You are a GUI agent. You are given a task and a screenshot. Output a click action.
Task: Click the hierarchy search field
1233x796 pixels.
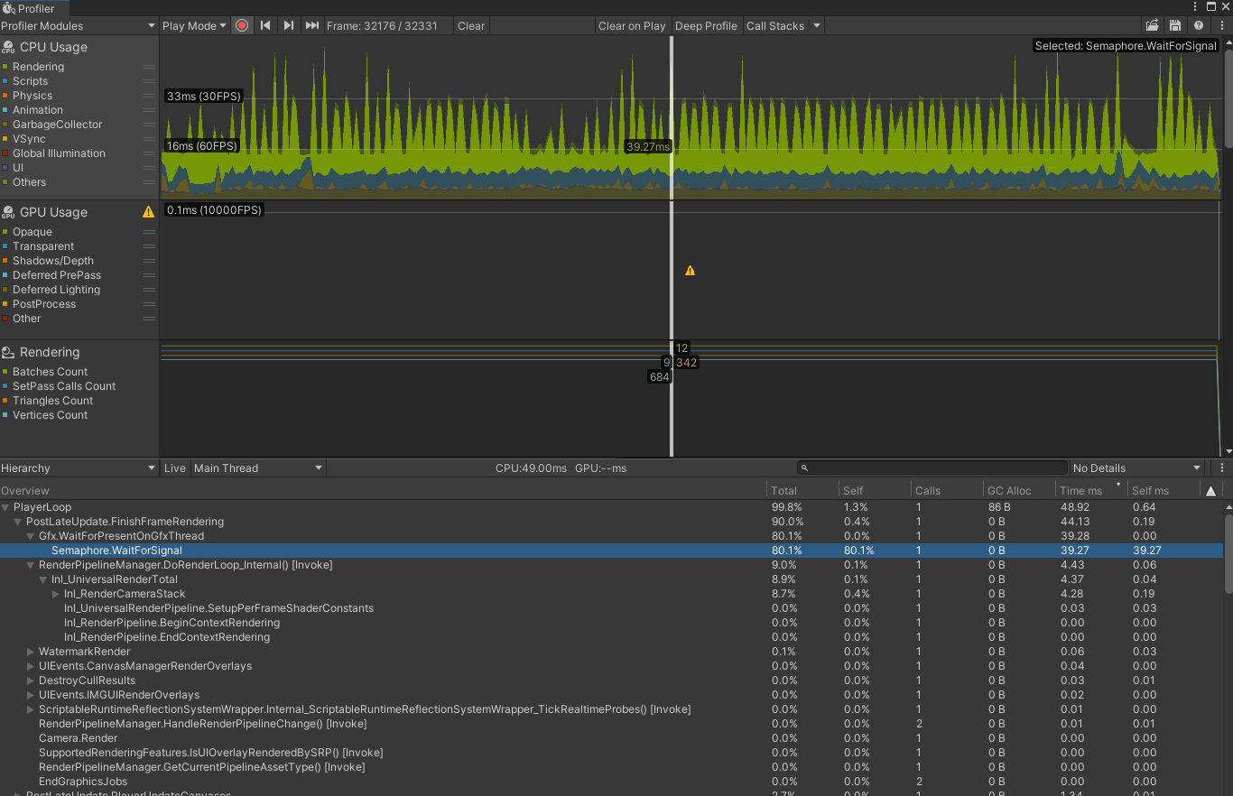point(932,468)
